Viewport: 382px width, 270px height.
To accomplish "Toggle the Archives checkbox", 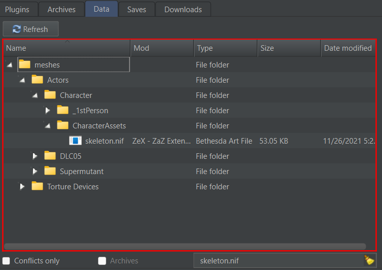I will point(102,261).
